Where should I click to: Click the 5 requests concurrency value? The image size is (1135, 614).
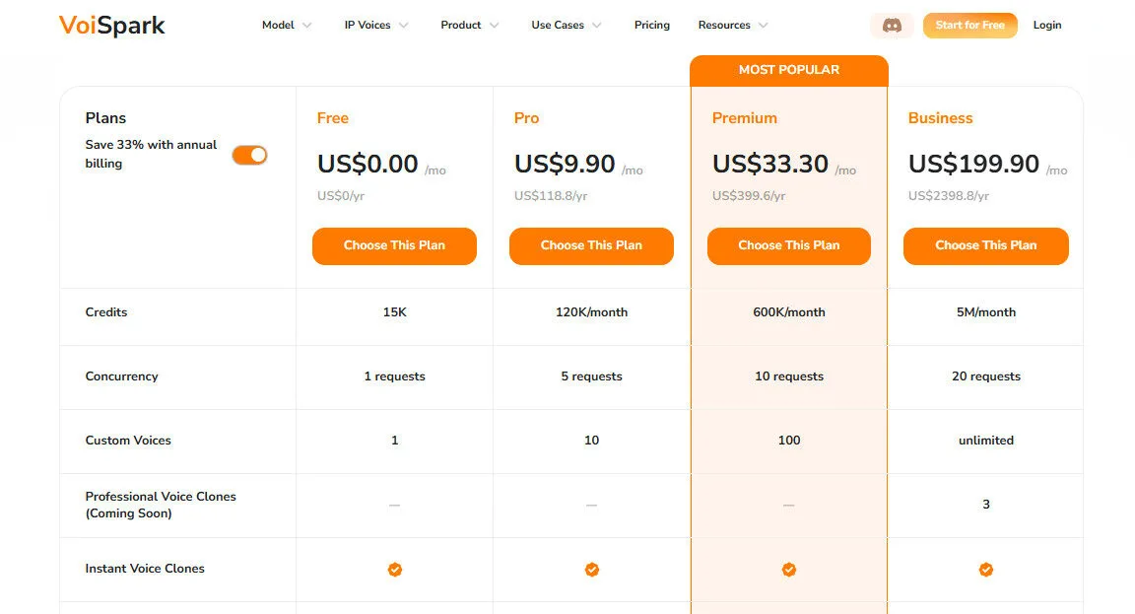tap(591, 376)
